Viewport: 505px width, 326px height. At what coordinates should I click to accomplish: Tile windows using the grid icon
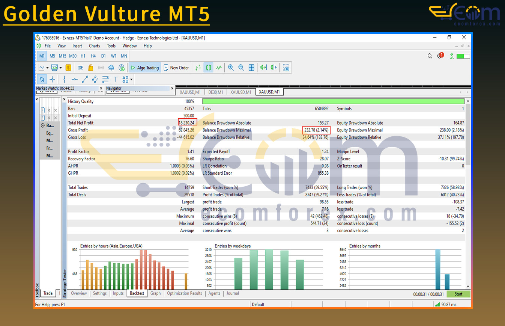[251, 68]
